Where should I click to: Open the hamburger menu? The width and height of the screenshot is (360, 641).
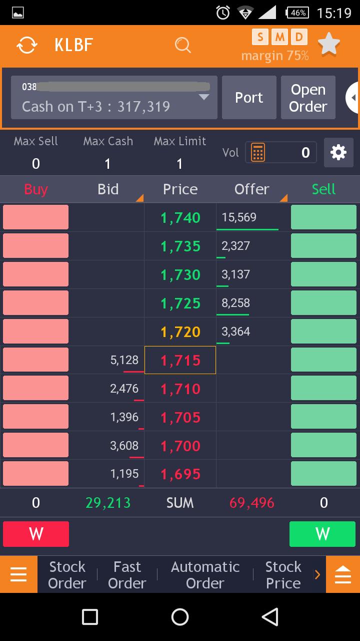(18, 574)
